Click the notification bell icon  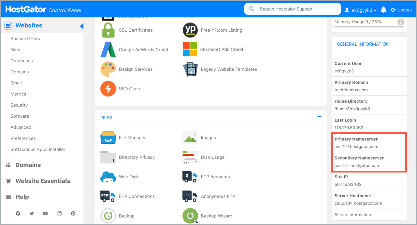coord(383,10)
